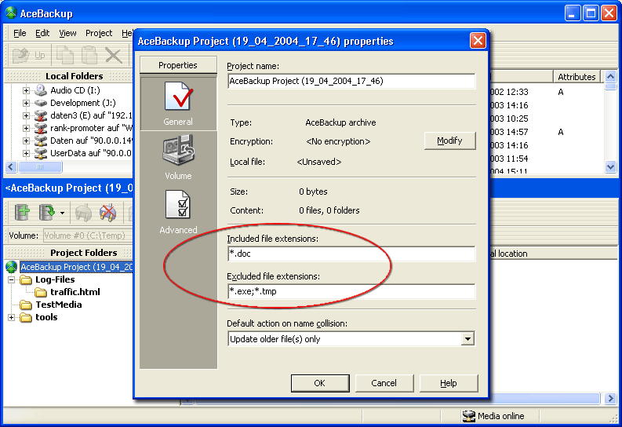The width and height of the screenshot is (622, 427).
Task: Click the '003 11:54' date entry
Action: coord(509,159)
